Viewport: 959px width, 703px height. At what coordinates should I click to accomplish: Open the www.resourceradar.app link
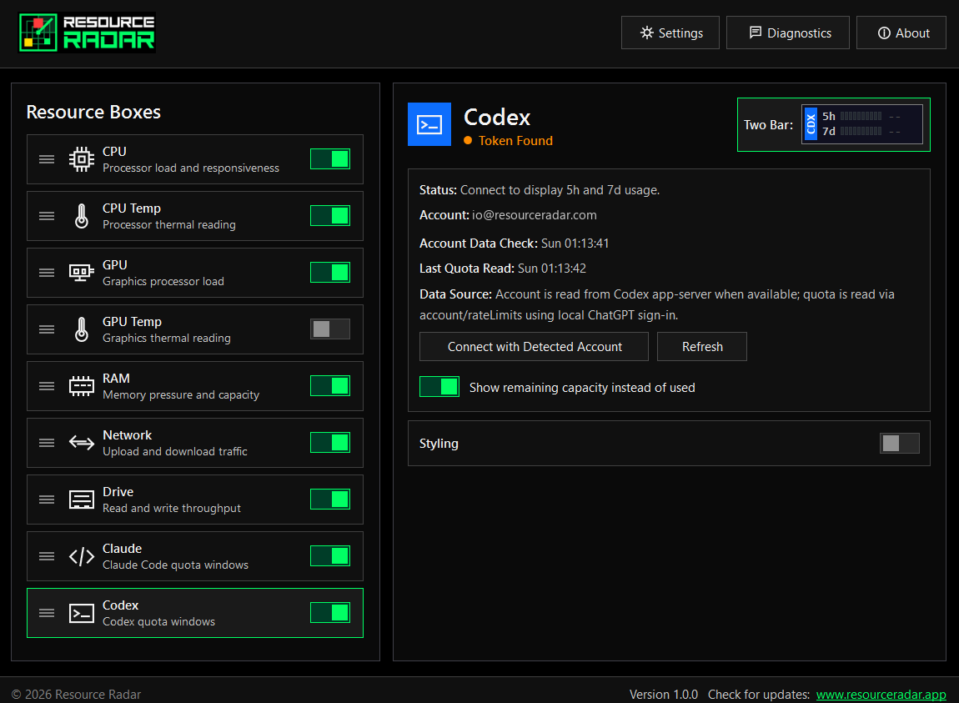(x=881, y=695)
